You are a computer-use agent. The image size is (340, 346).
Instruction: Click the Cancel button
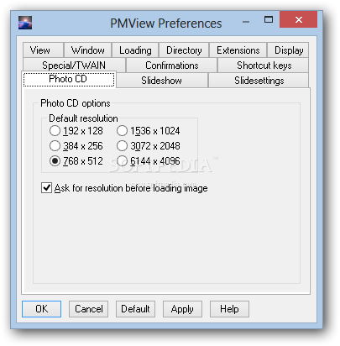(88, 309)
